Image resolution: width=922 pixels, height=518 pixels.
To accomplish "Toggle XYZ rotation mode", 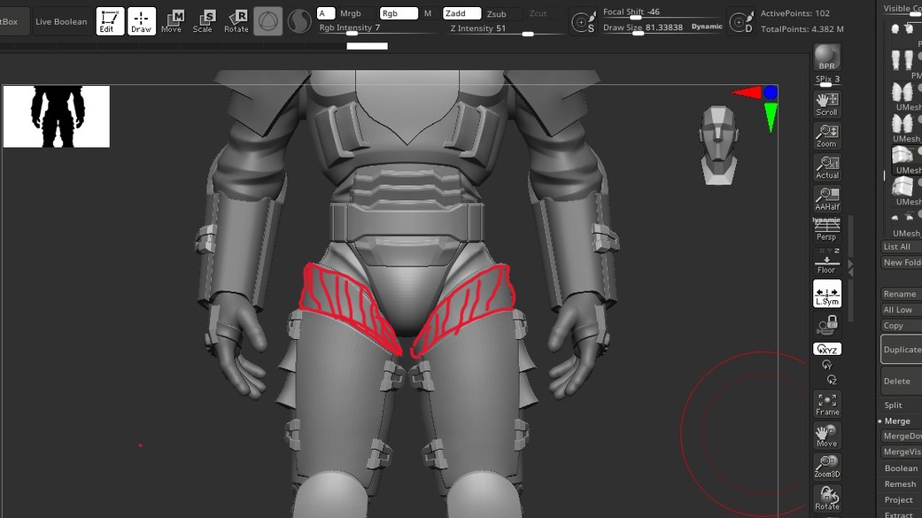I will tap(826, 349).
